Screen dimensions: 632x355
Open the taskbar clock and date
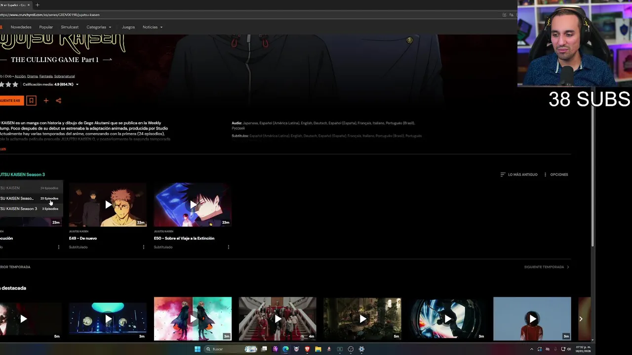pos(583,349)
